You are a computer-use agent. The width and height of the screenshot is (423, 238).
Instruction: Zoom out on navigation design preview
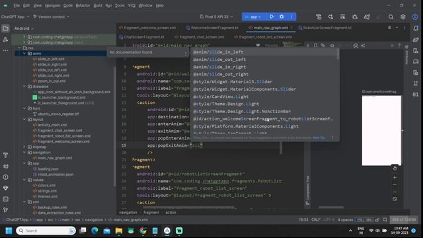click(x=395, y=185)
